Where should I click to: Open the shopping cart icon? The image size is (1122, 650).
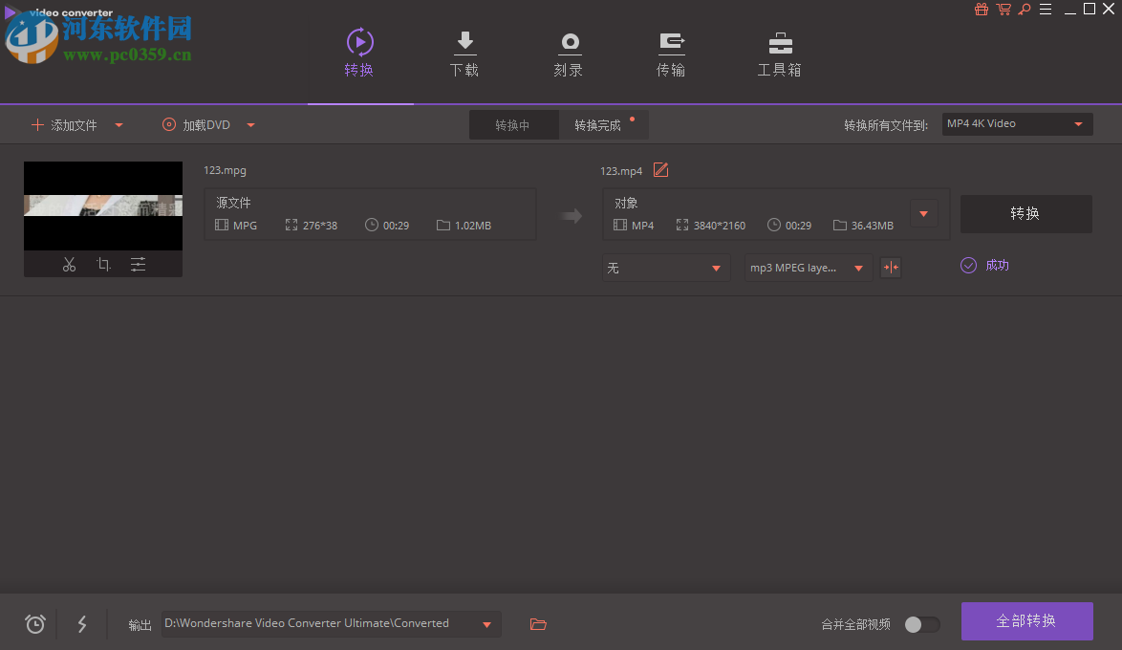[x=1003, y=10]
